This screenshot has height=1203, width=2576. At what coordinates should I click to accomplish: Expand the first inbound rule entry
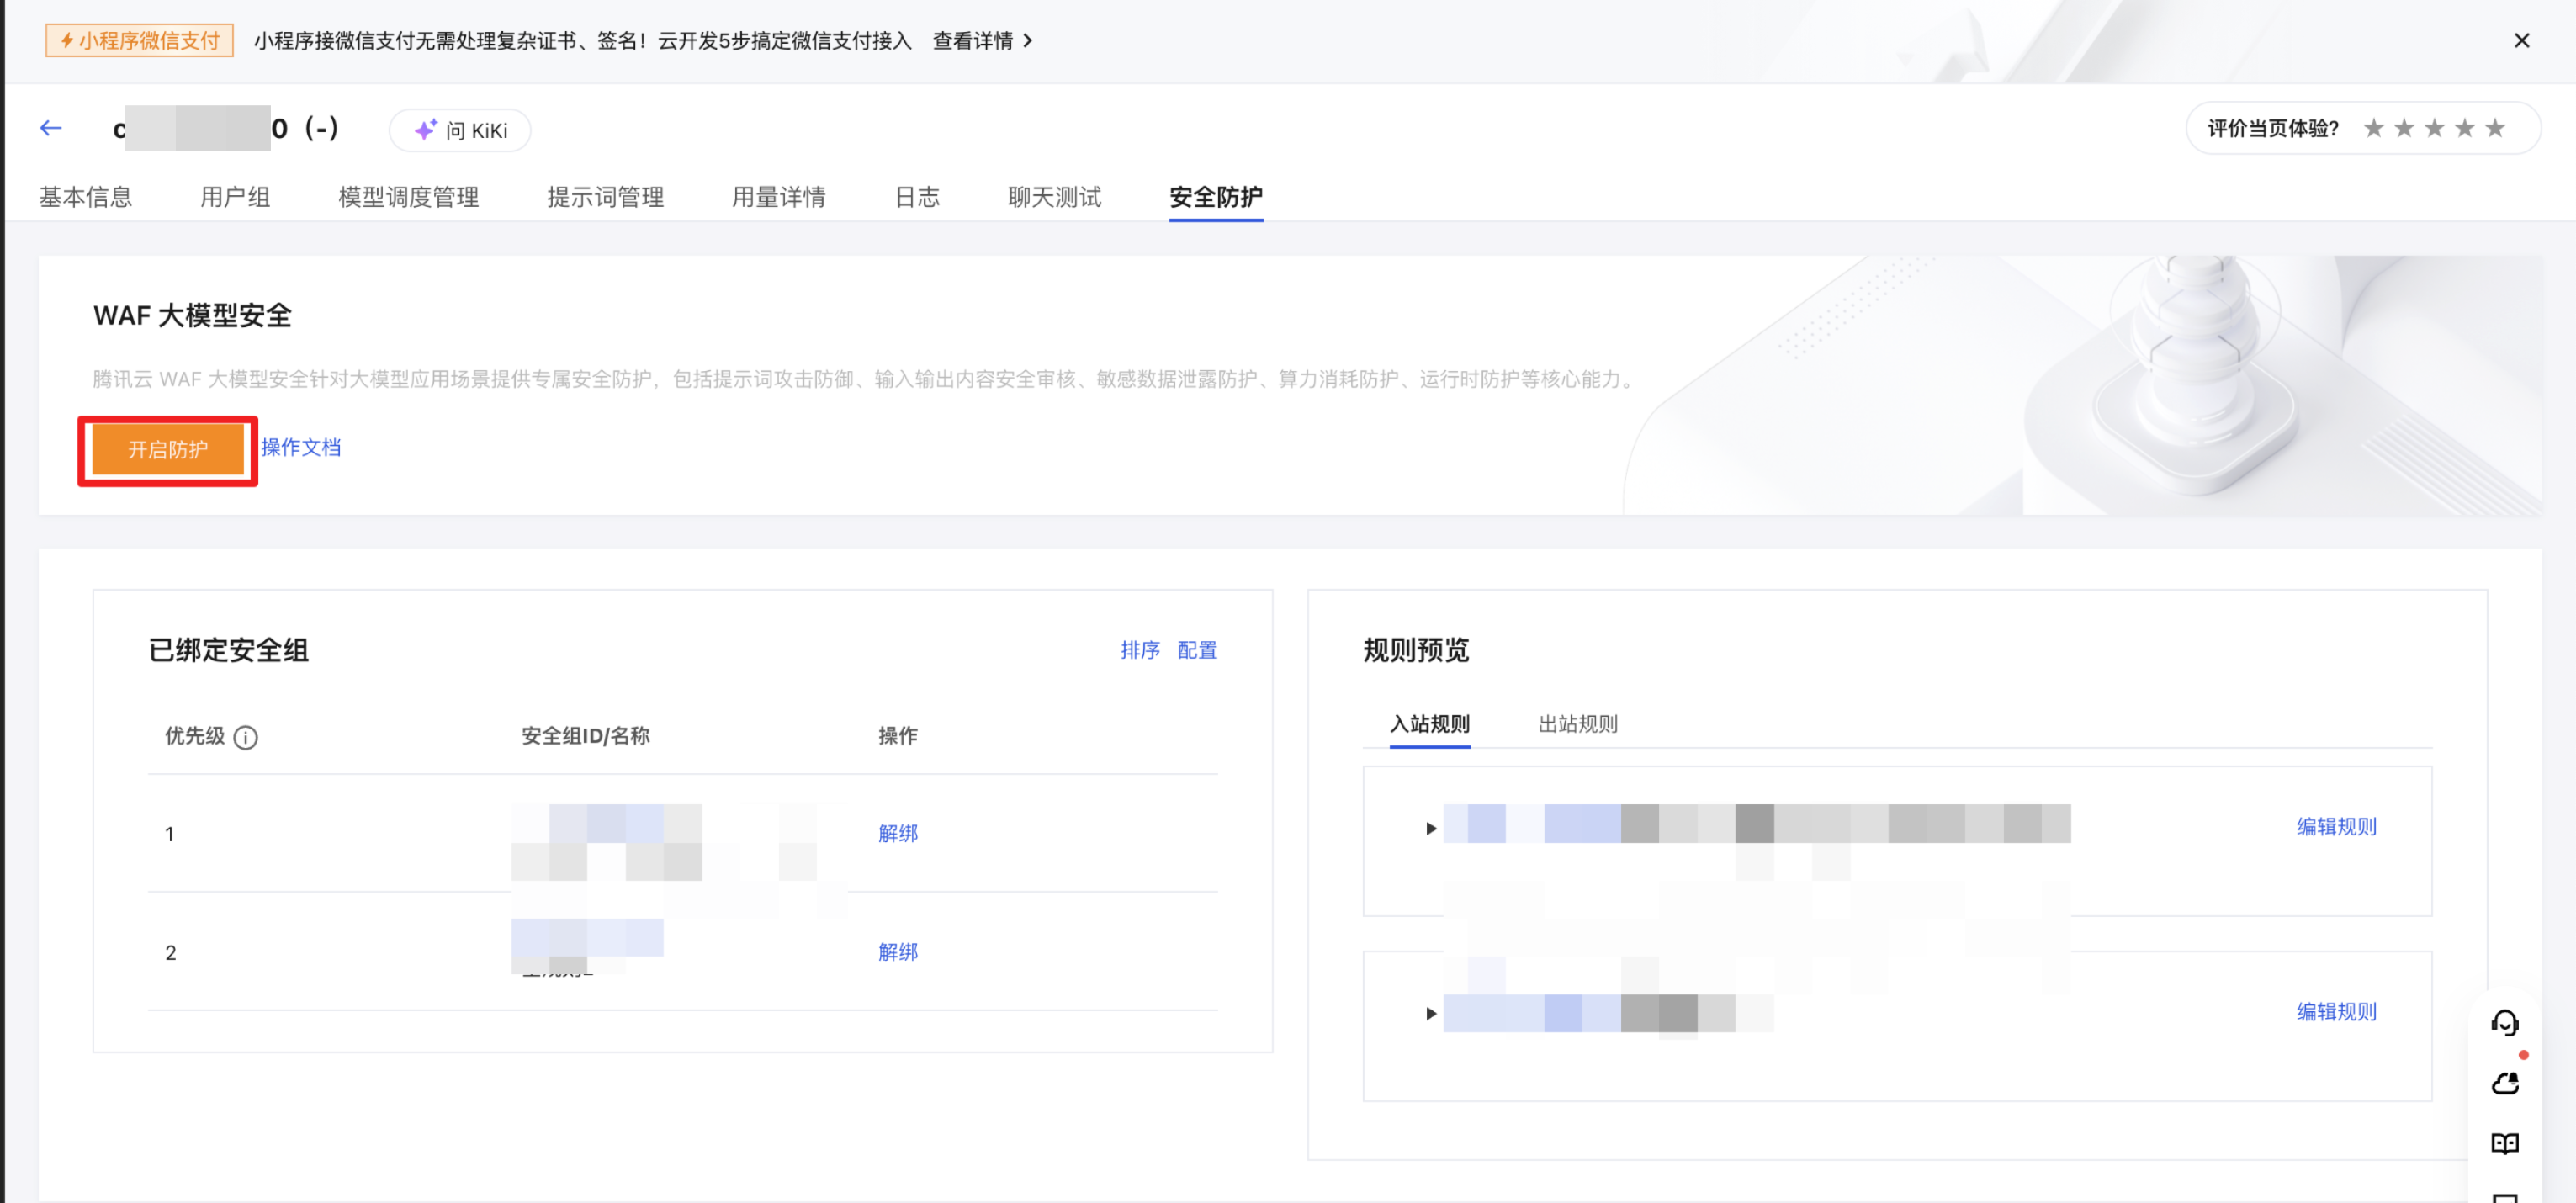pos(1430,828)
